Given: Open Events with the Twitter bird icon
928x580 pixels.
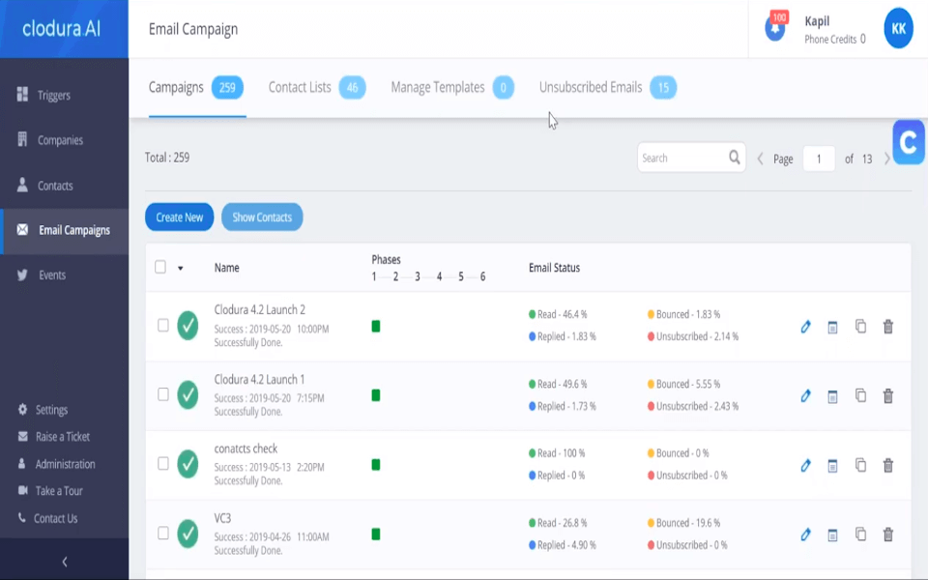Looking at the screenshot, I should click(42, 275).
